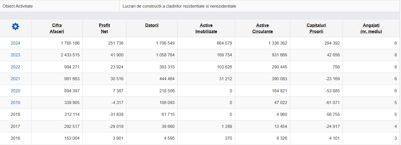Select the Capitaluri Proprii column header
Screen dimensions: 401x145
point(316,28)
